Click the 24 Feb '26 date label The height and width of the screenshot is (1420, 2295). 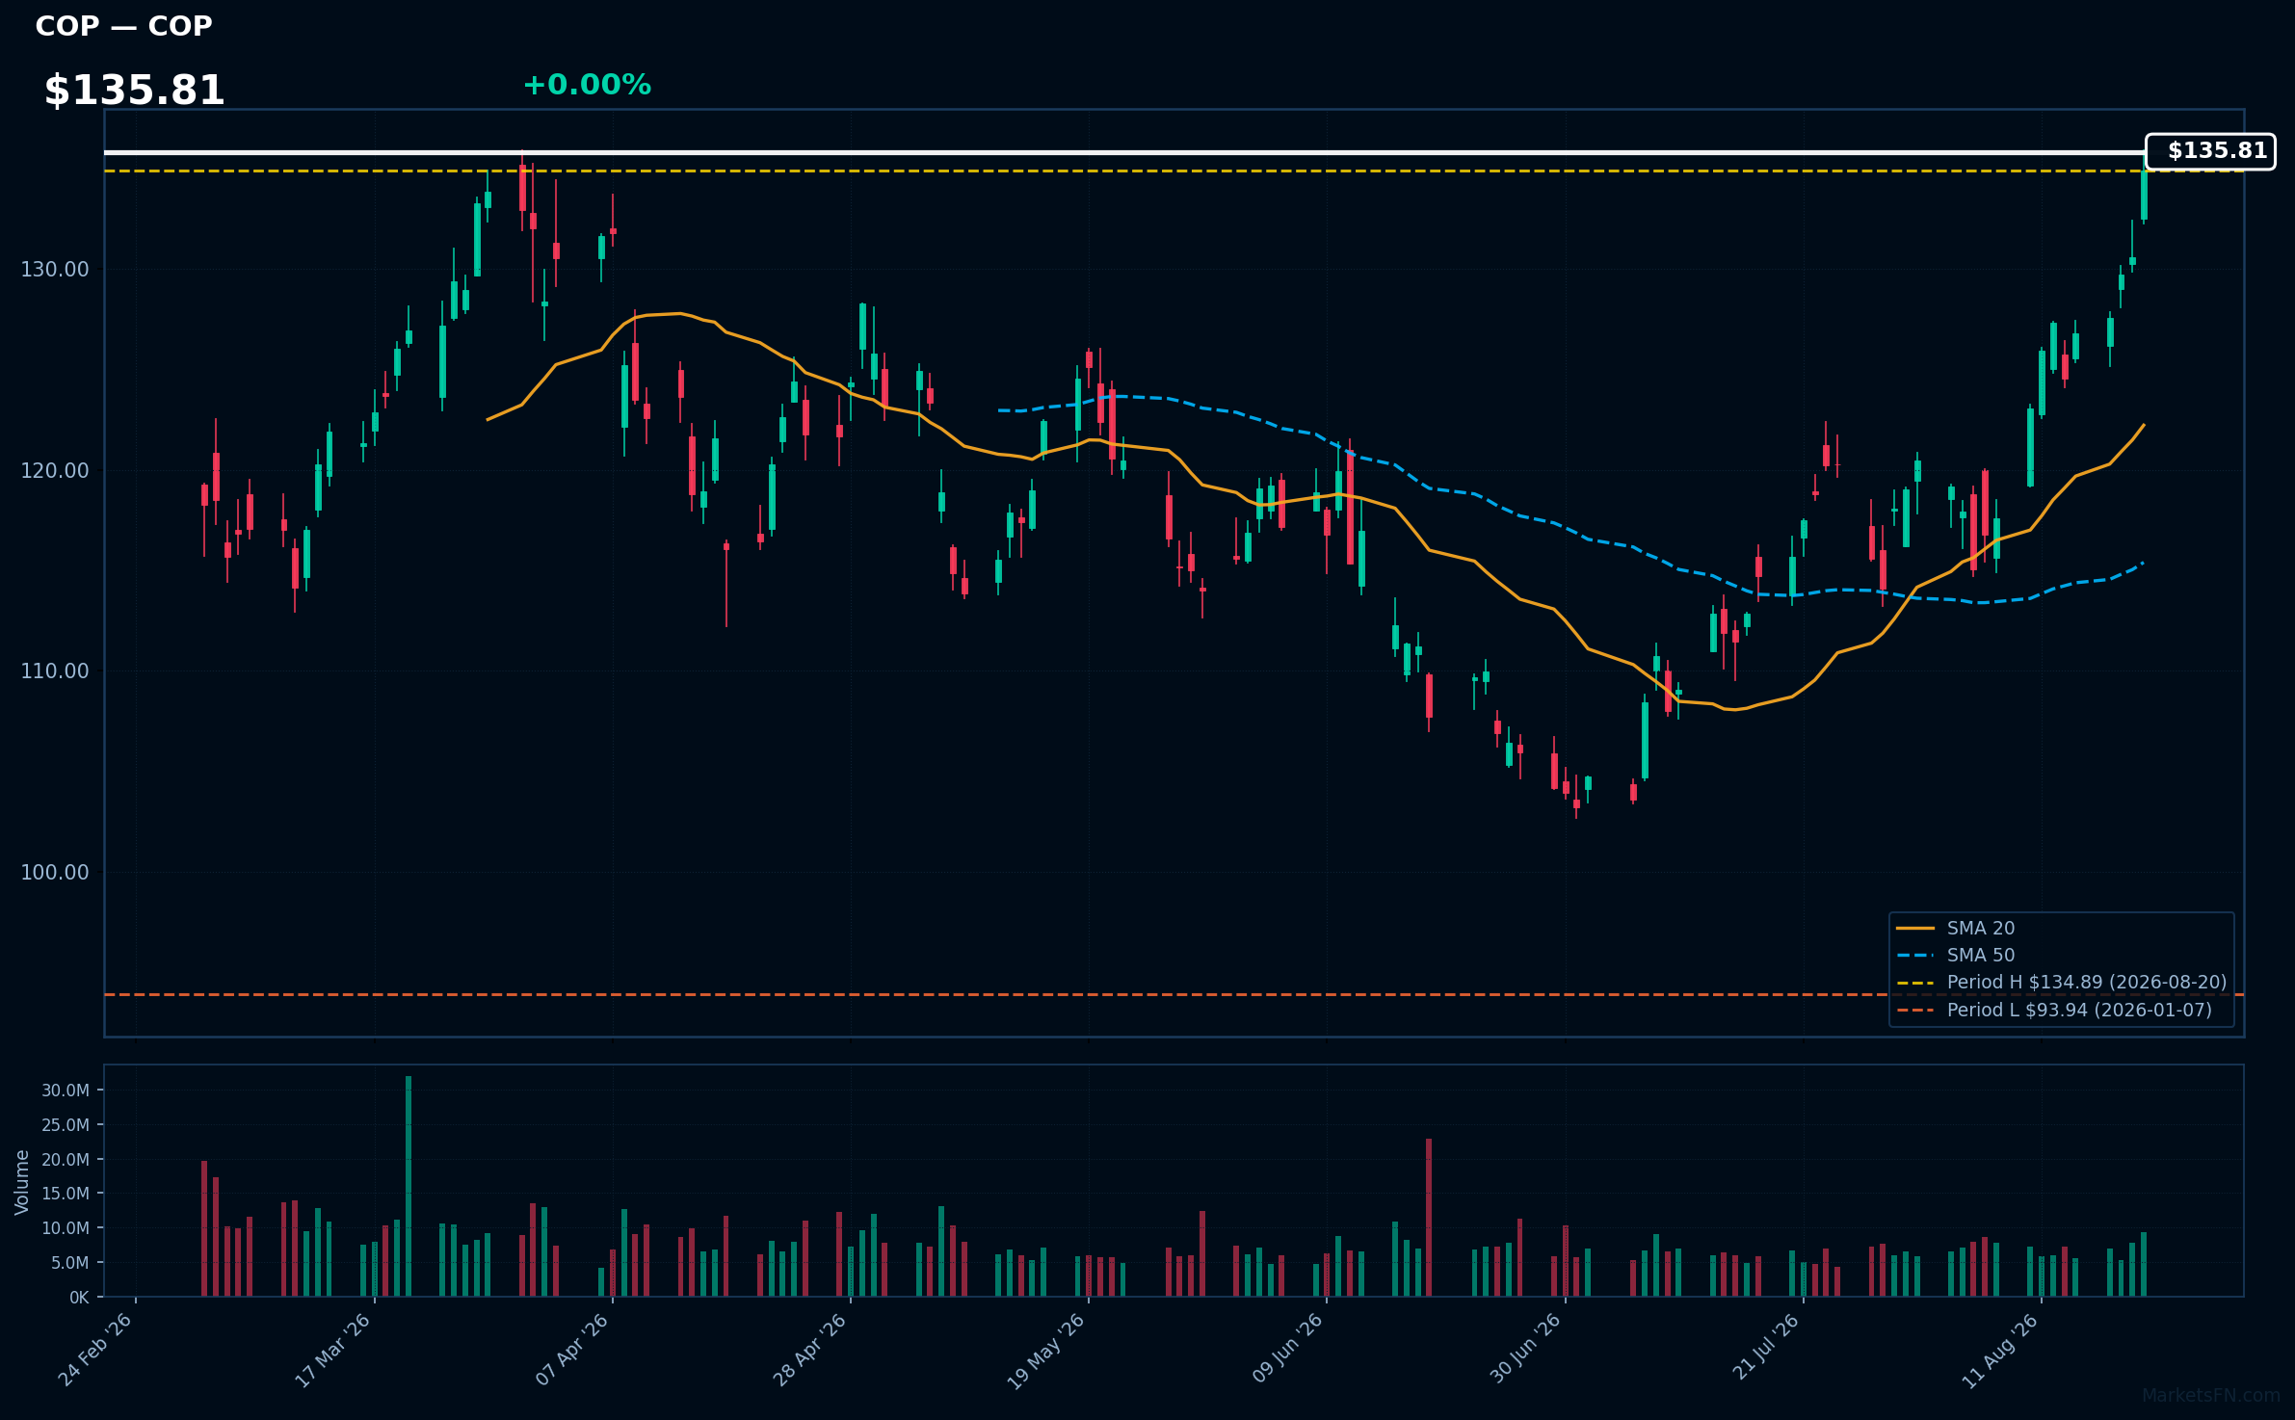(96, 1350)
